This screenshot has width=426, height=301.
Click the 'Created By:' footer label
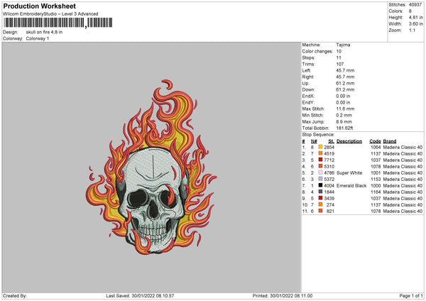click(15, 295)
